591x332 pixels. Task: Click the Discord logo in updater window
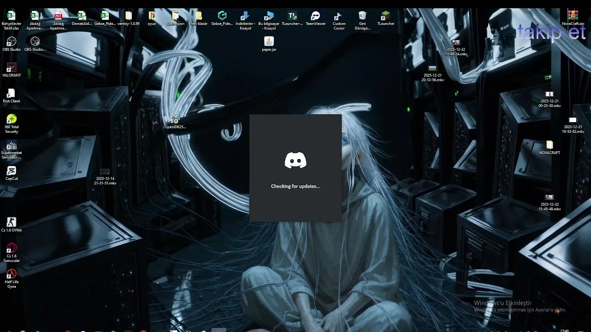pos(295,160)
